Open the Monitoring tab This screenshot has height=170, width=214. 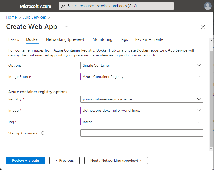102,39
